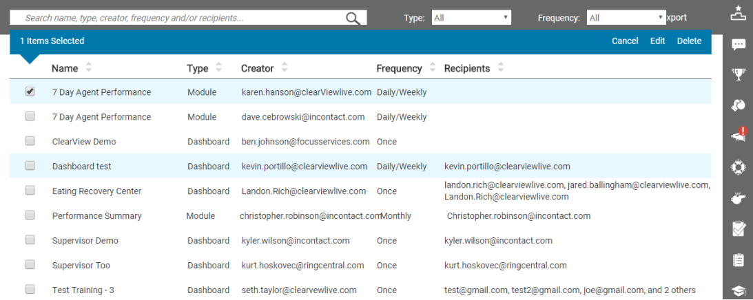
Task: Open the chat speech bubble icon
Action: (738, 45)
